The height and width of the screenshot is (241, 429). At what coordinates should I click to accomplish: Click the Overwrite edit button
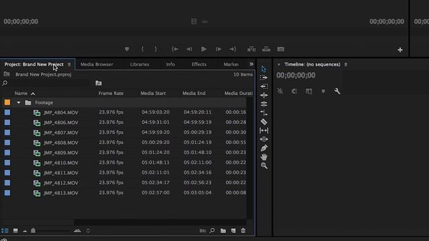(x=266, y=49)
